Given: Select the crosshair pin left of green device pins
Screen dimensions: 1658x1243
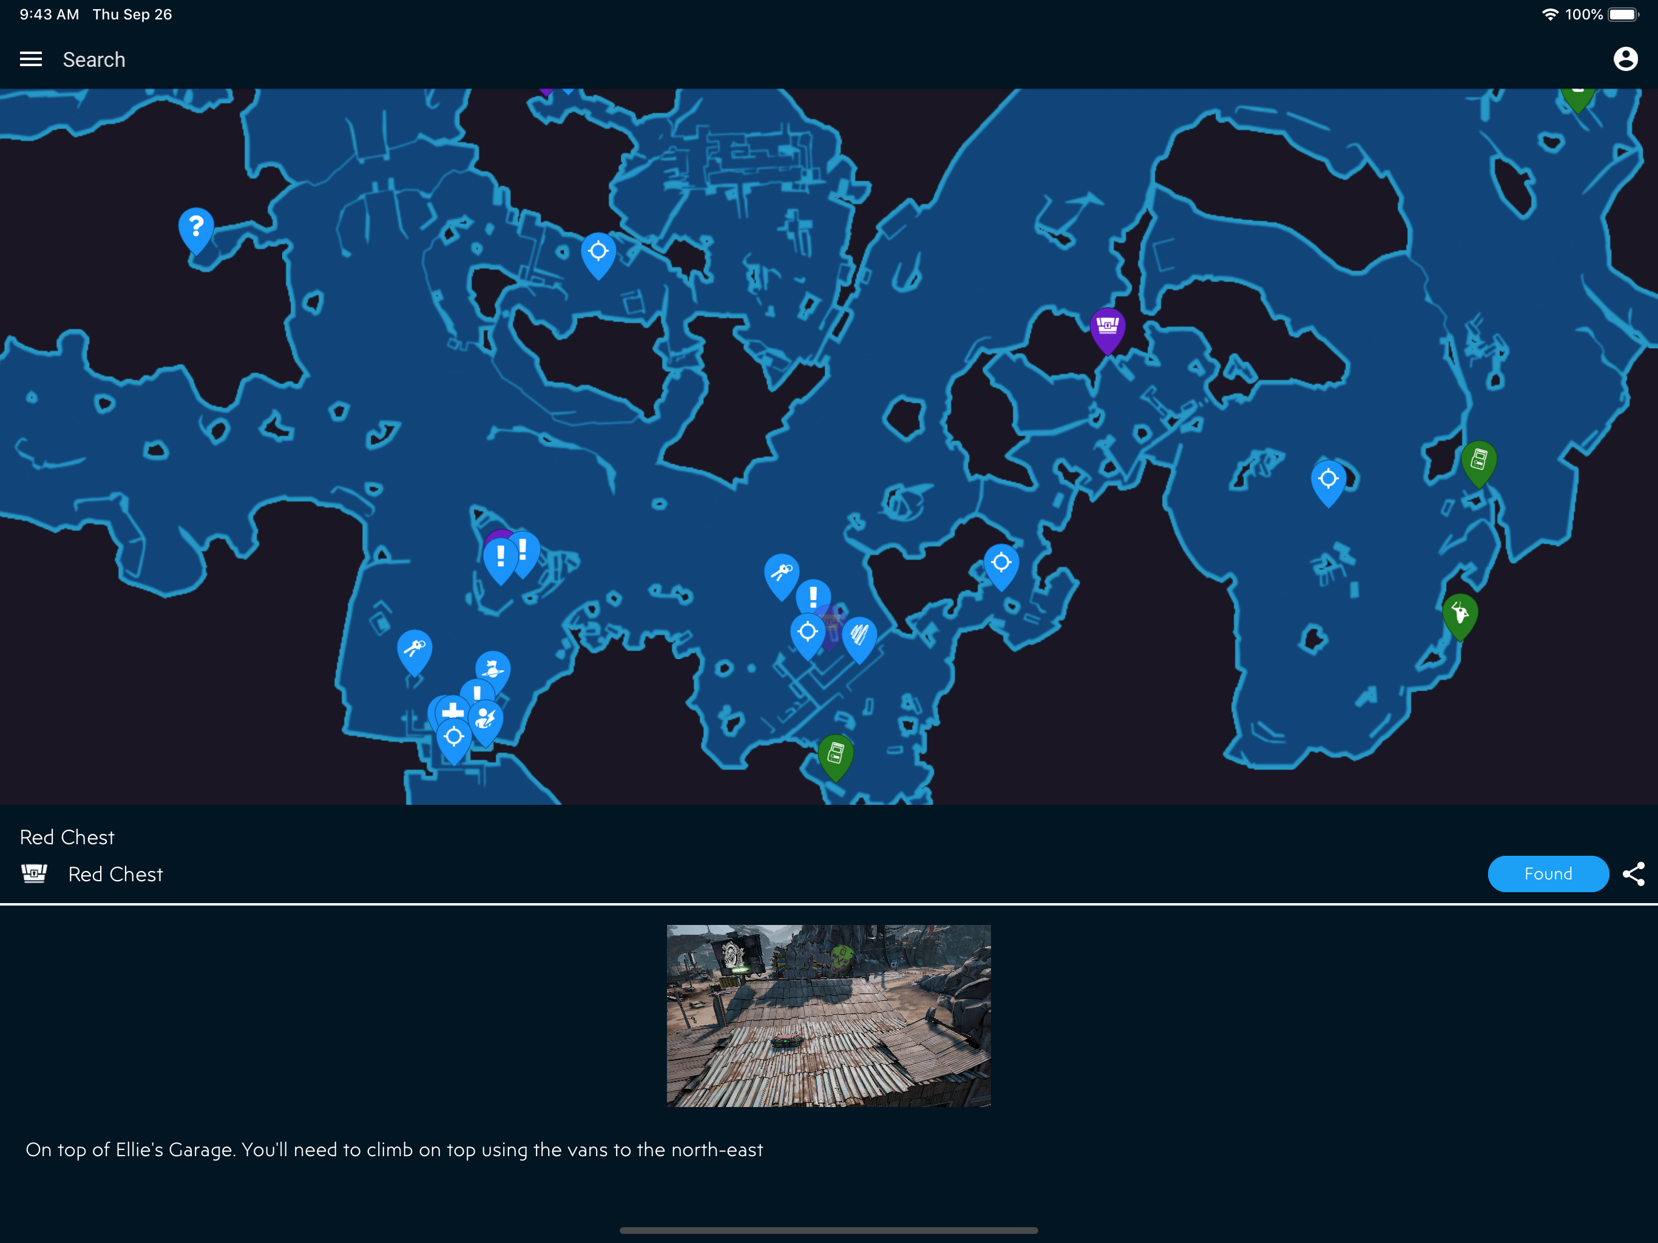Looking at the screenshot, I should (1328, 484).
